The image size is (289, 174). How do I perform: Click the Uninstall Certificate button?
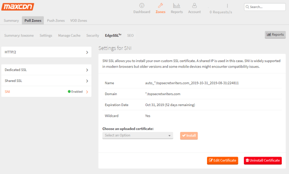[x=263, y=160]
